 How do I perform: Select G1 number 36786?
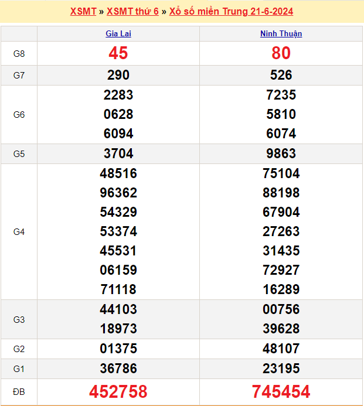(118, 369)
